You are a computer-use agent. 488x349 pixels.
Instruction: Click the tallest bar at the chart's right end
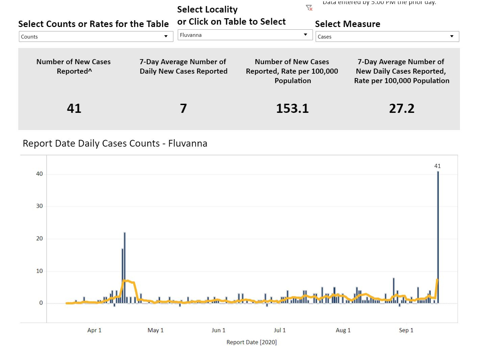tap(438, 236)
